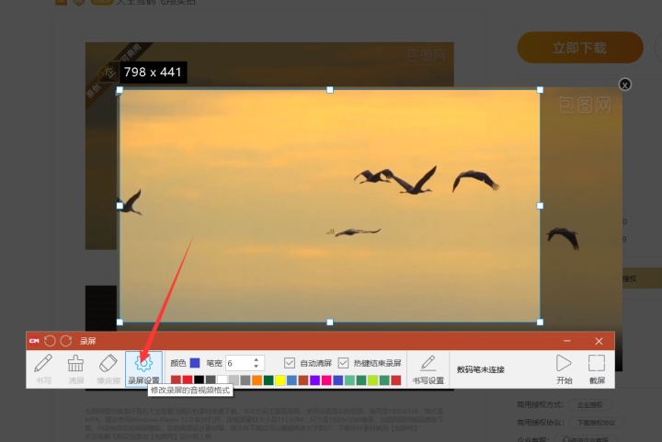Viewport: 662px width, 442px height.
Task: Close the video preview with the round X
Action: (x=625, y=85)
